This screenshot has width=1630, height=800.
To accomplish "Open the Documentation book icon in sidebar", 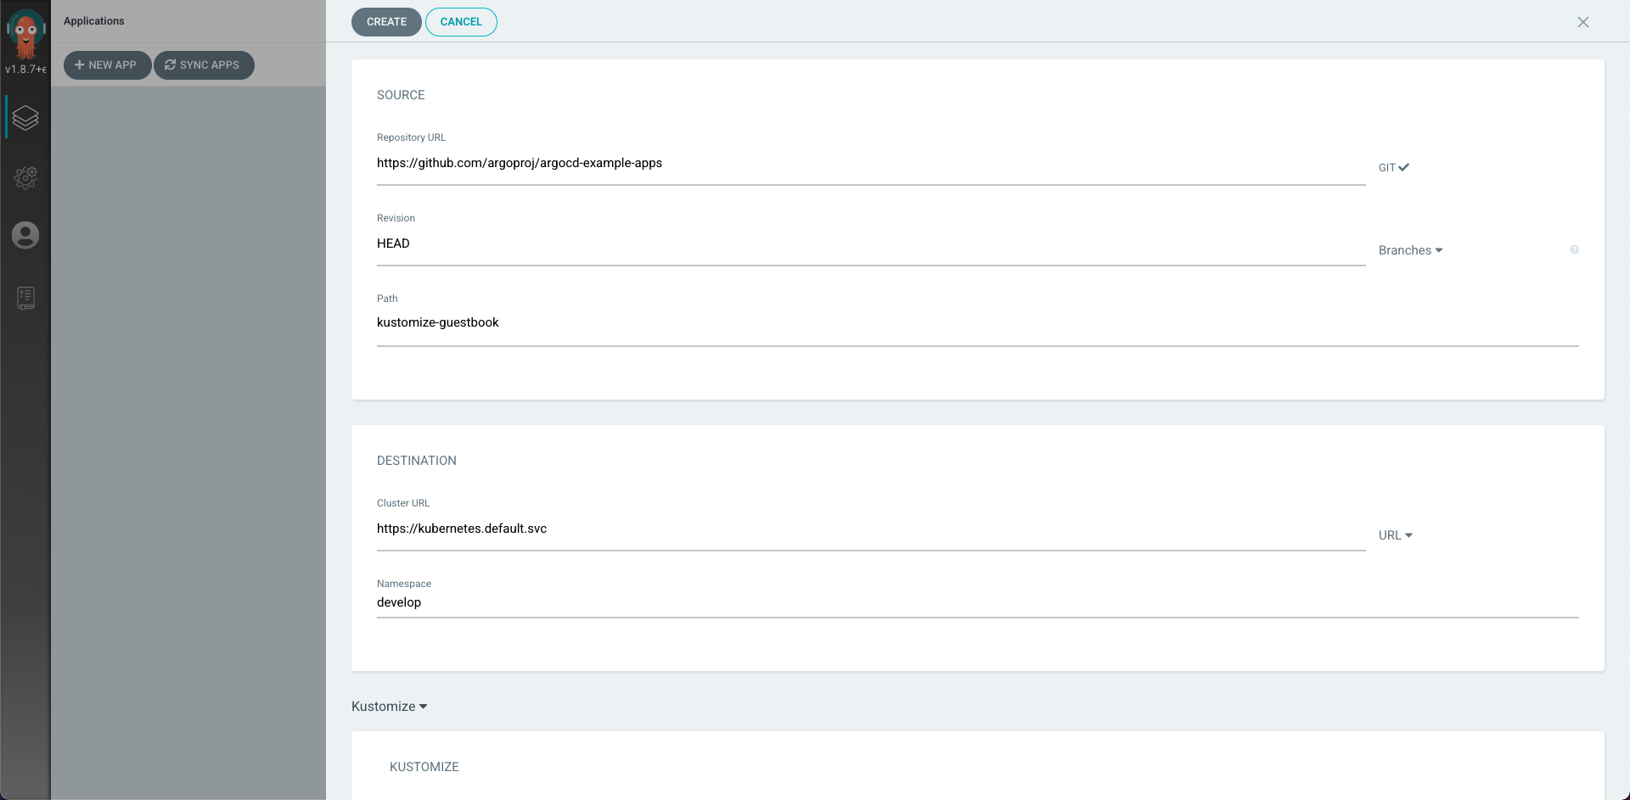I will [25, 298].
